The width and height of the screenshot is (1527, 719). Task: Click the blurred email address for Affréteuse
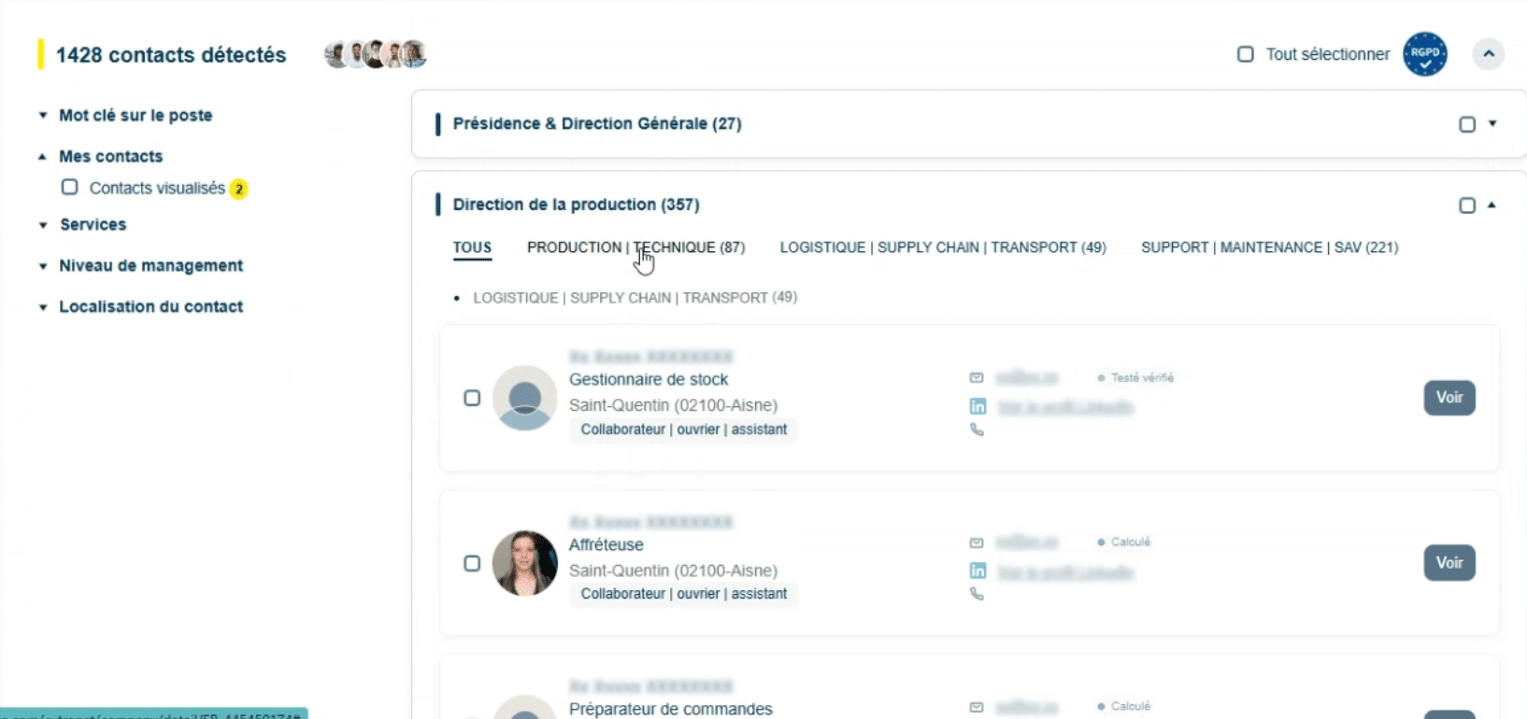tap(1026, 542)
